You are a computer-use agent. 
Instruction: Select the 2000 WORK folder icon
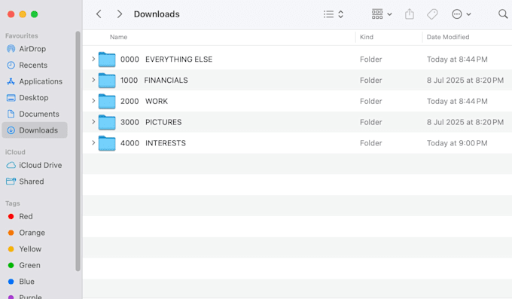(x=107, y=102)
